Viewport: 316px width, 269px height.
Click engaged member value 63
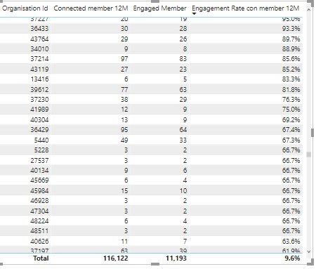[183, 89]
